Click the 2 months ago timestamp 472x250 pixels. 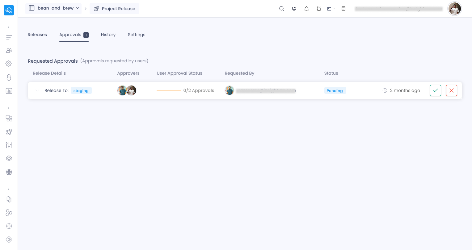(x=405, y=90)
